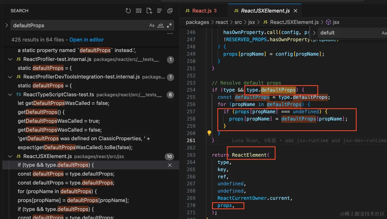
Task: Expand replace in the editor find widget
Action: (314, 33)
